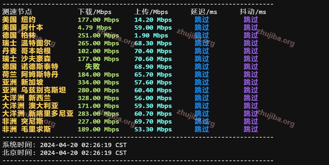Click the 70.60 Mbps upload value
The image size is (329, 165).
[x=153, y=59]
